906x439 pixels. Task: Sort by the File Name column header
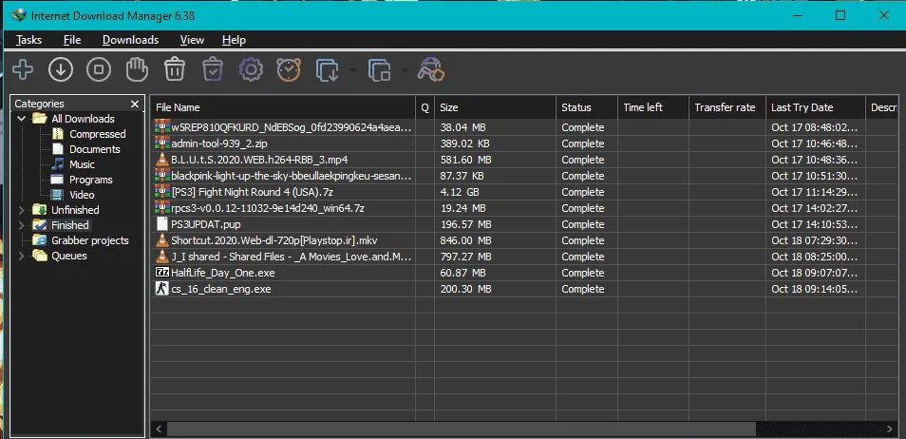pyautogui.click(x=283, y=107)
